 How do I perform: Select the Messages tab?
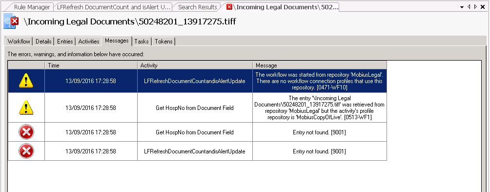(x=117, y=41)
